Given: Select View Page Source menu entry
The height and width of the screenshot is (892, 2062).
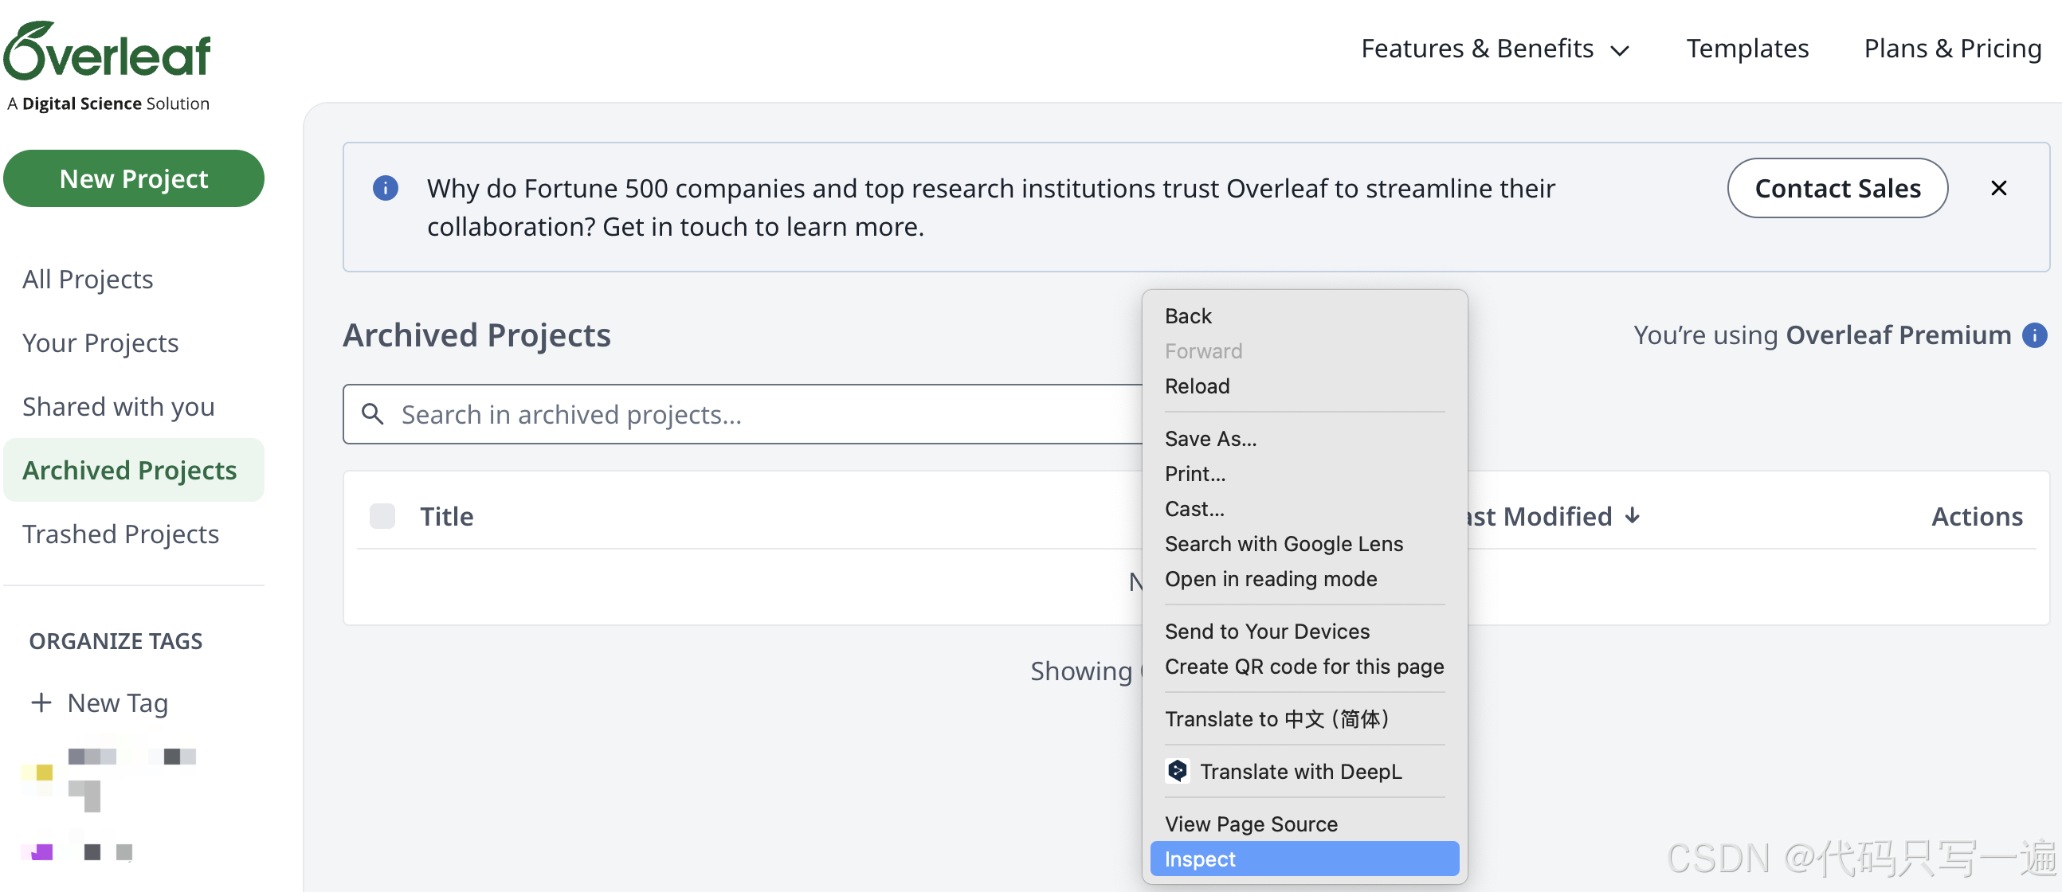Looking at the screenshot, I should tap(1250, 824).
